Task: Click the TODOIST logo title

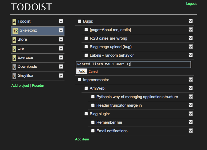Action: [x=31, y=7]
